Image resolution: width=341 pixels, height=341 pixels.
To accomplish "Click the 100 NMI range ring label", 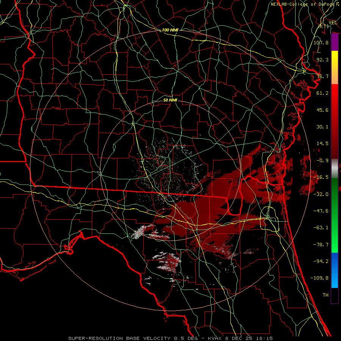I will (170, 30).
